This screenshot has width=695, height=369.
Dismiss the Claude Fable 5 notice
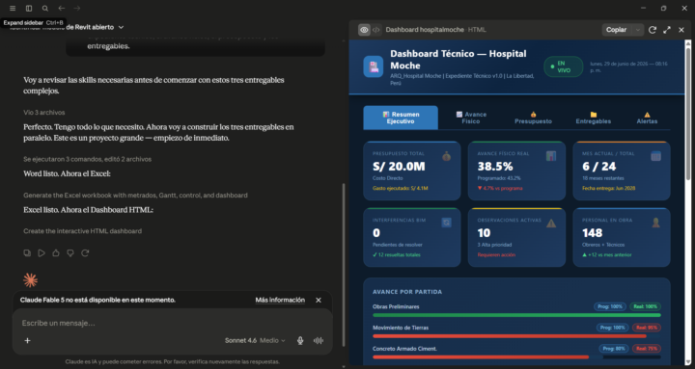coord(319,300)
